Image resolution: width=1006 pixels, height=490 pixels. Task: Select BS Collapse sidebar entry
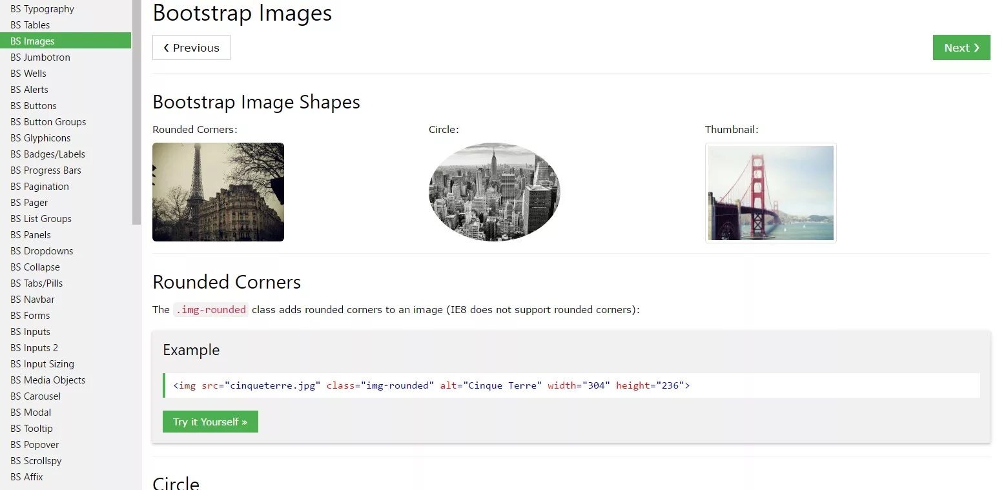[x=35, y=267]
